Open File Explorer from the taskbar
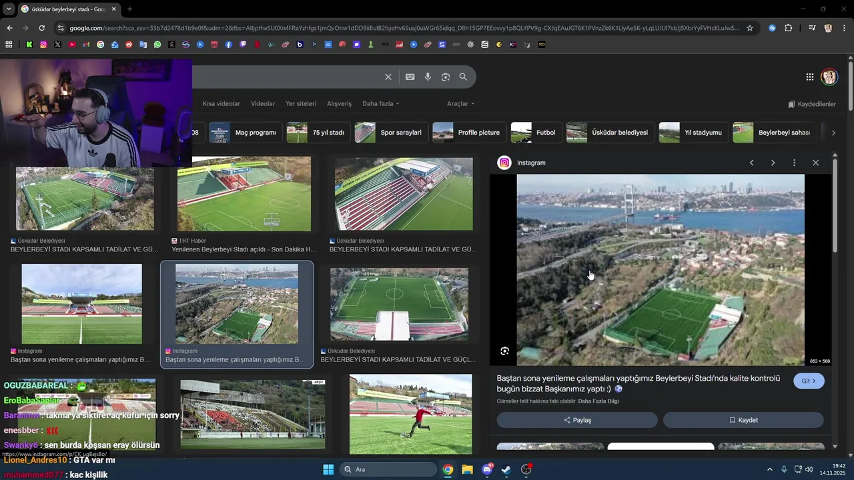Image resolution: width=854 pixels, height=480 pixels. 467,469
